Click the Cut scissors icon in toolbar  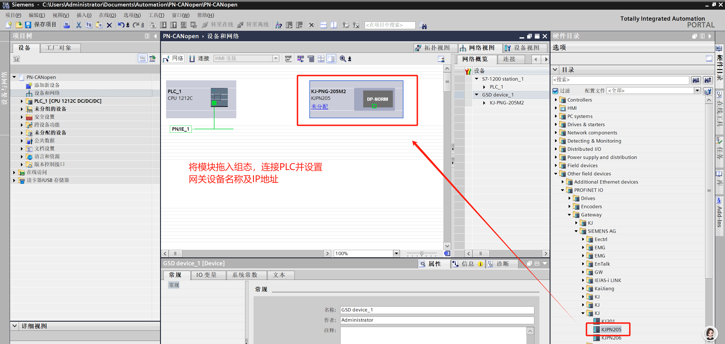coord(79,25)
